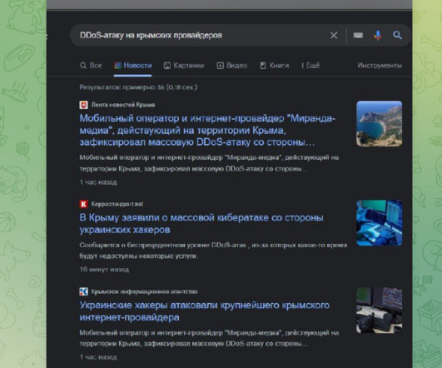Image resolution: width=442 pixels, height=368 pixels.
Task: Switch to the Все tab
Action: (91, 66)
